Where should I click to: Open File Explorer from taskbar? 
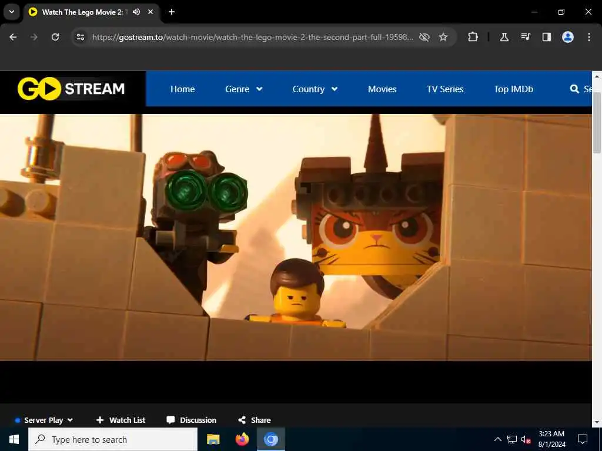click(x=213, y=439)
